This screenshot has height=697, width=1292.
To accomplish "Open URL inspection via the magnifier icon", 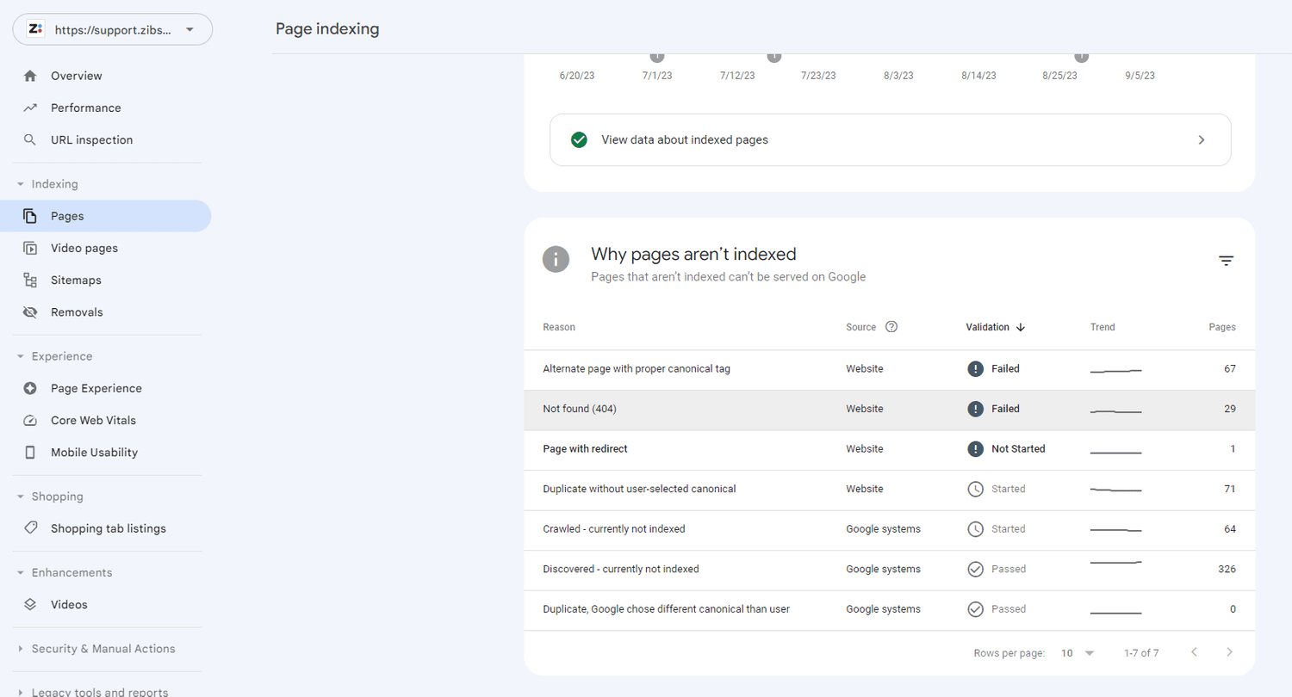I will coord(29,139).
